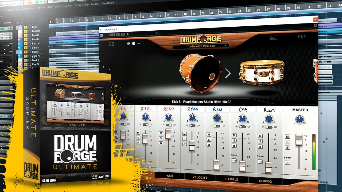This screenshot has height=192, width=342.
Task: Solo the OH channel
Action: tap(234, 141)
